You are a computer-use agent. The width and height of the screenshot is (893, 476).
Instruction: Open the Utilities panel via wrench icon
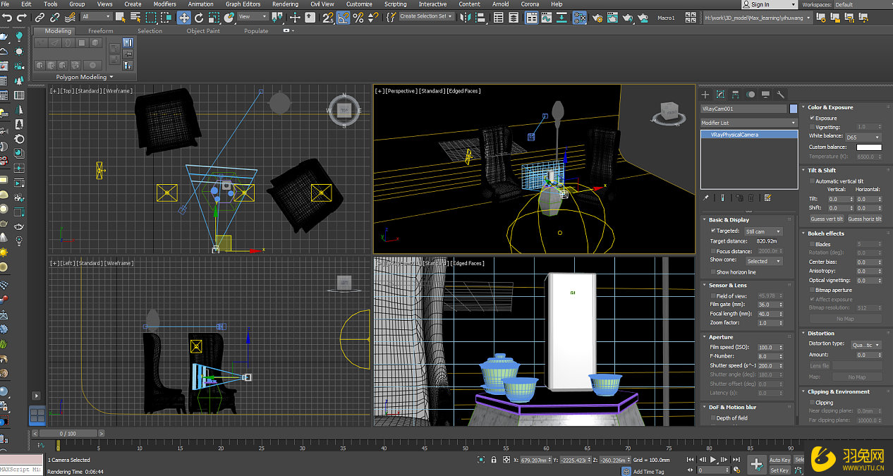(x=780, y=94)
